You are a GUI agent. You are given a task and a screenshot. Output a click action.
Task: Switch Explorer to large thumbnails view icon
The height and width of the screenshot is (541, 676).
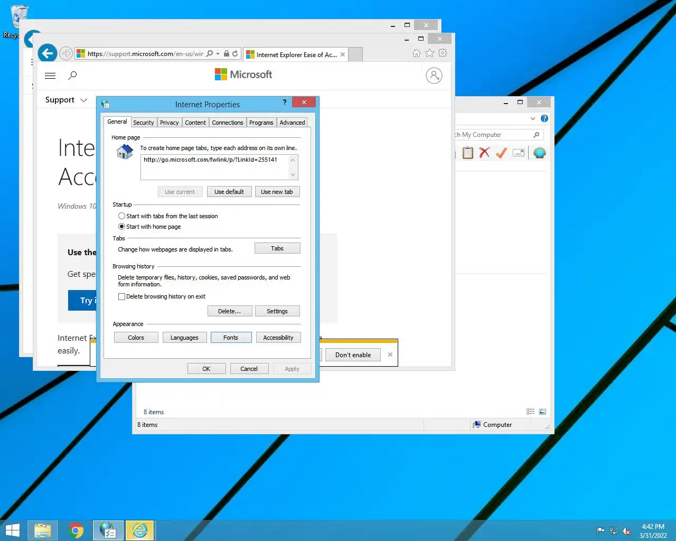[542, 412]
